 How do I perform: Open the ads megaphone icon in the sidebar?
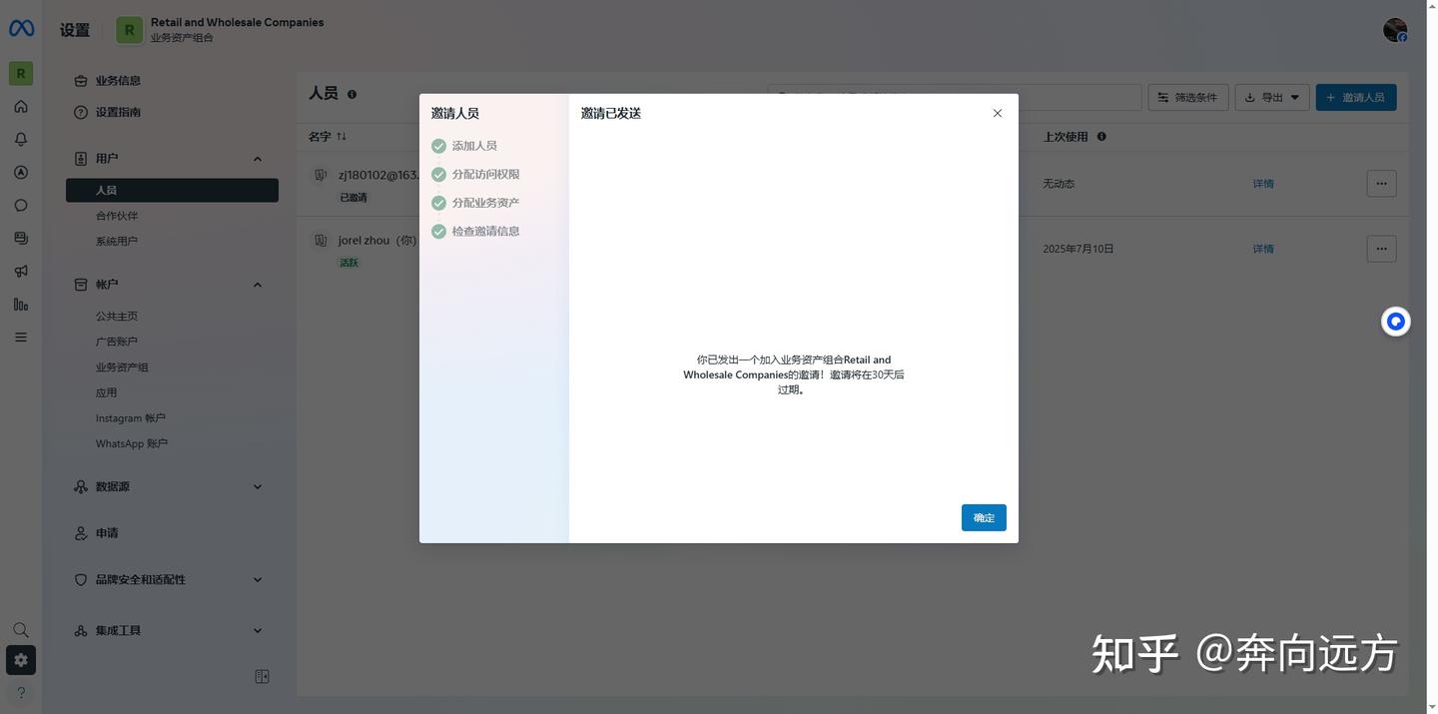tap(21, 271)
